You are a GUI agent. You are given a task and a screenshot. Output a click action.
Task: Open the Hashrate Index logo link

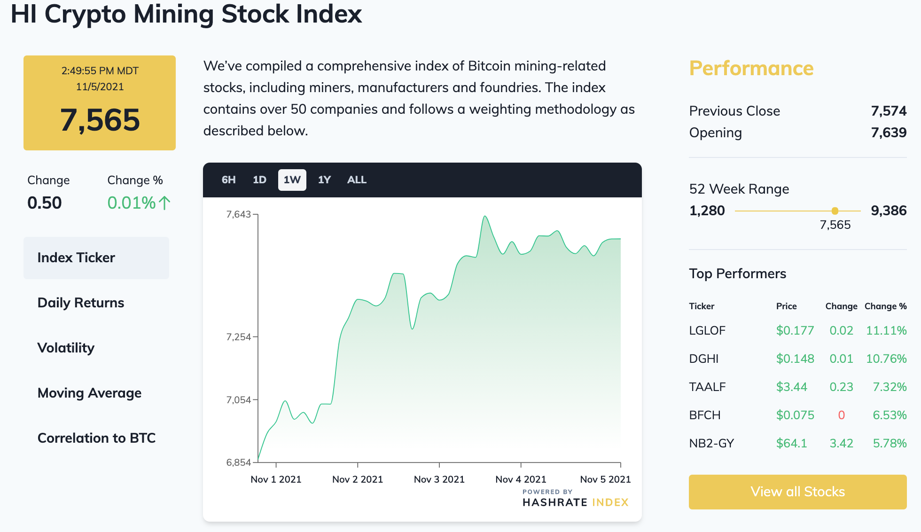(x=575, y=498)
